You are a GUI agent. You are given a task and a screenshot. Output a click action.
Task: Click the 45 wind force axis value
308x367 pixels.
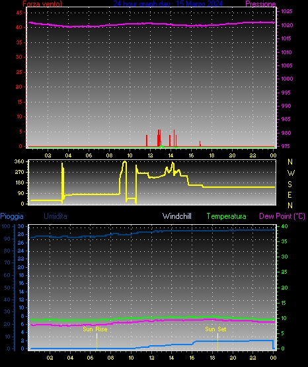[19, 13]
